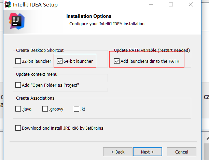Enable Add "Open Folder as Project"

(18, 85)
